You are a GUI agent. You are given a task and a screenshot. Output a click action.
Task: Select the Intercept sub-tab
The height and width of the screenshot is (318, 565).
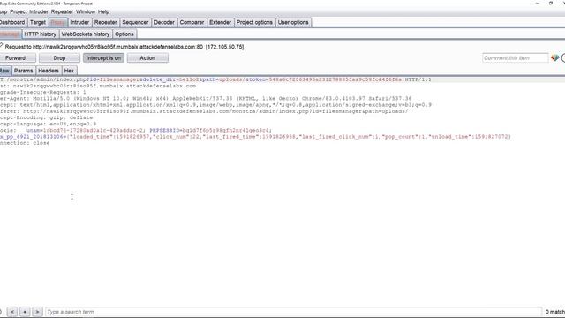(x=10, y=34)
